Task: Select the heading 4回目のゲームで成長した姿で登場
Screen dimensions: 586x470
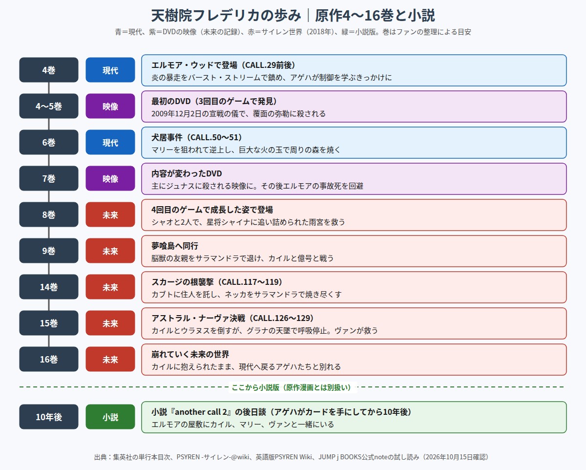Action: click(x=212, y=210)
